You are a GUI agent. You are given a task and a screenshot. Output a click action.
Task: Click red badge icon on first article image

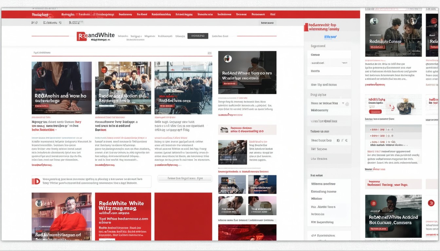tap(41, 72)
